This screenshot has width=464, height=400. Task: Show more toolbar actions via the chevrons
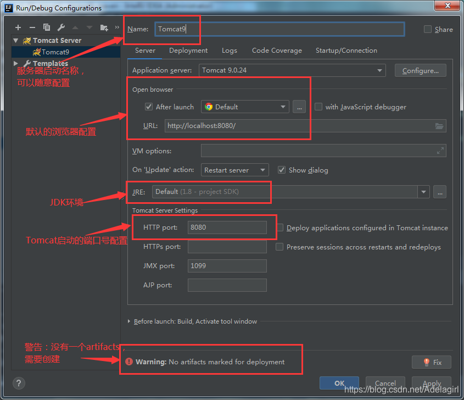[x=117, y=27]
